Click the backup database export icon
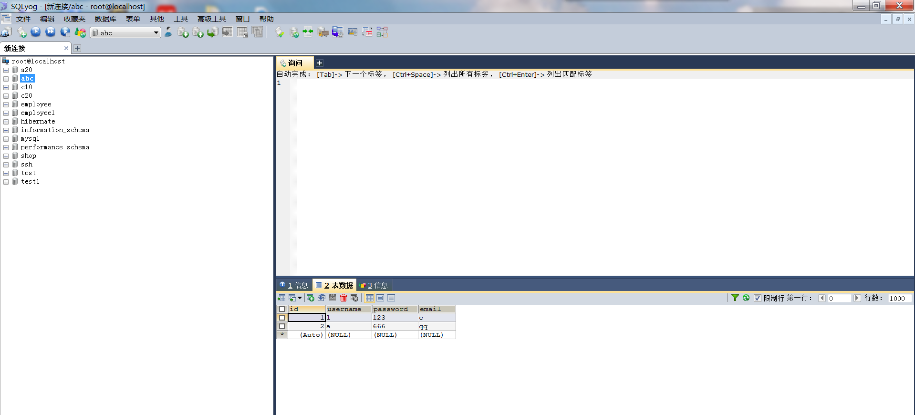This screenshot has width=915, height=415. pos(198,32)
